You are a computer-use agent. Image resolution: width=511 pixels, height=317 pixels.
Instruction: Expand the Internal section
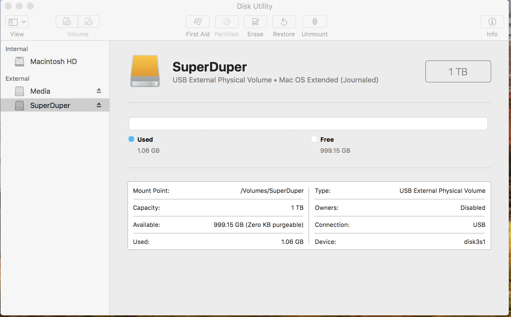[x=16, y=49]
